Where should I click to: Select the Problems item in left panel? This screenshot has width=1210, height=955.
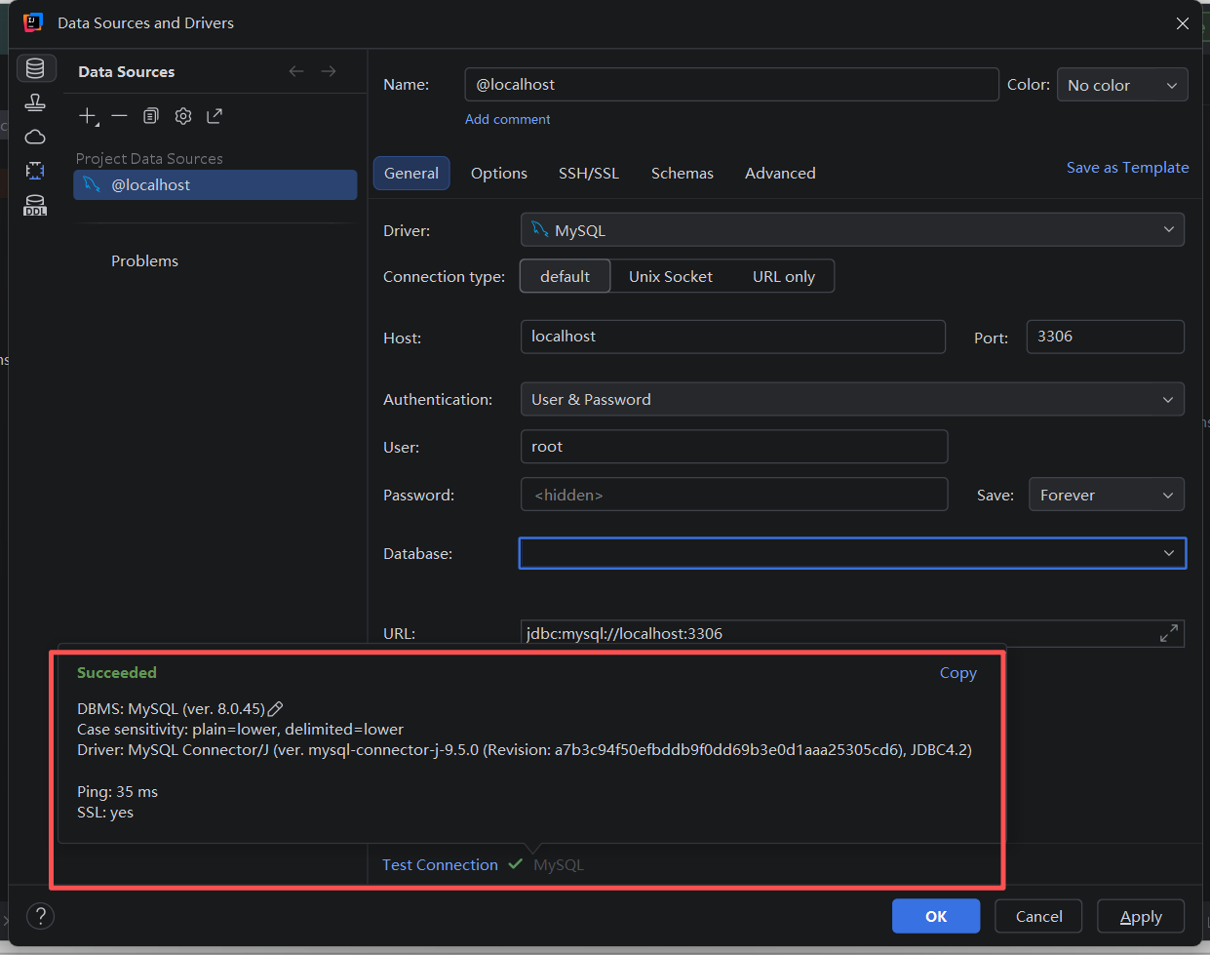tap(144, 260)
